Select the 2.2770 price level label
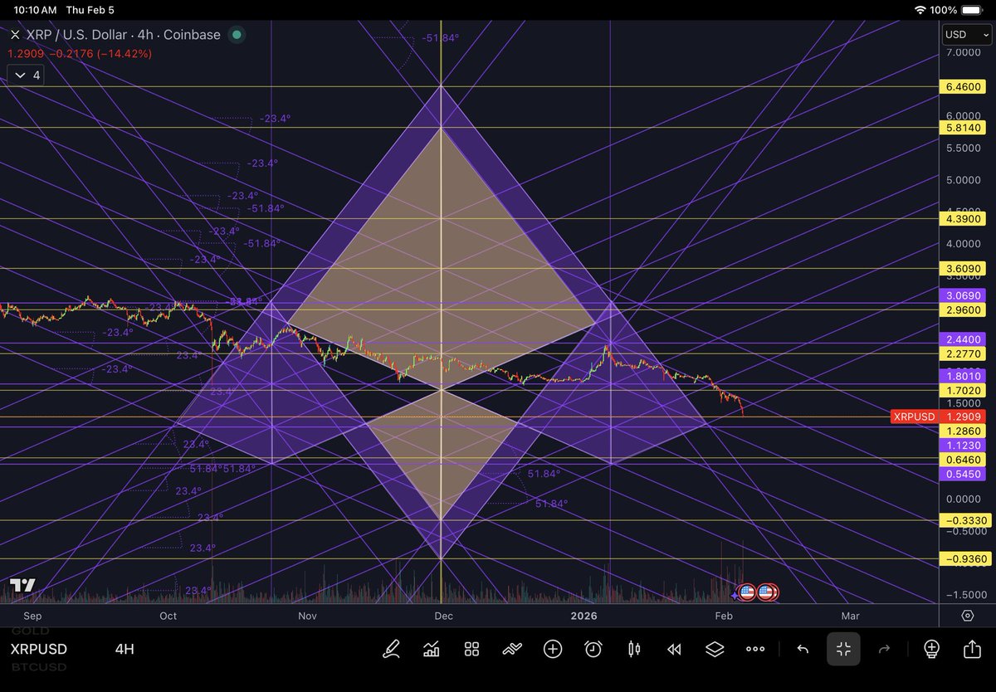996x692 pixels. tap(964, 354)
